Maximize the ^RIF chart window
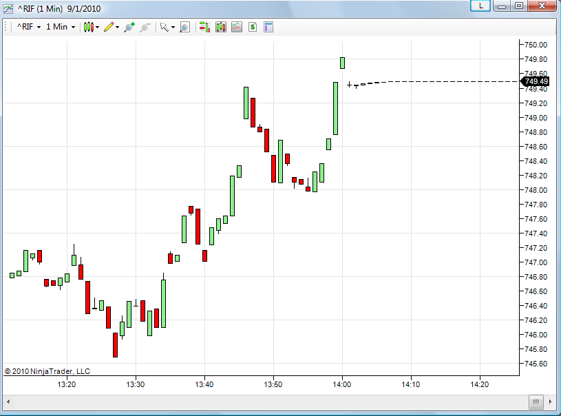The image size is (561, 416). [519, 6]
